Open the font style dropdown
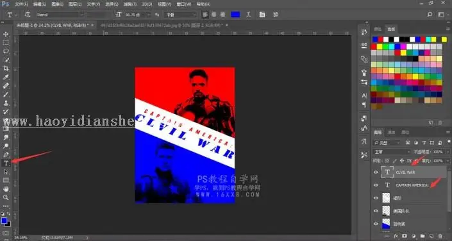Screen dimensions: 452x241 (99, 14)
